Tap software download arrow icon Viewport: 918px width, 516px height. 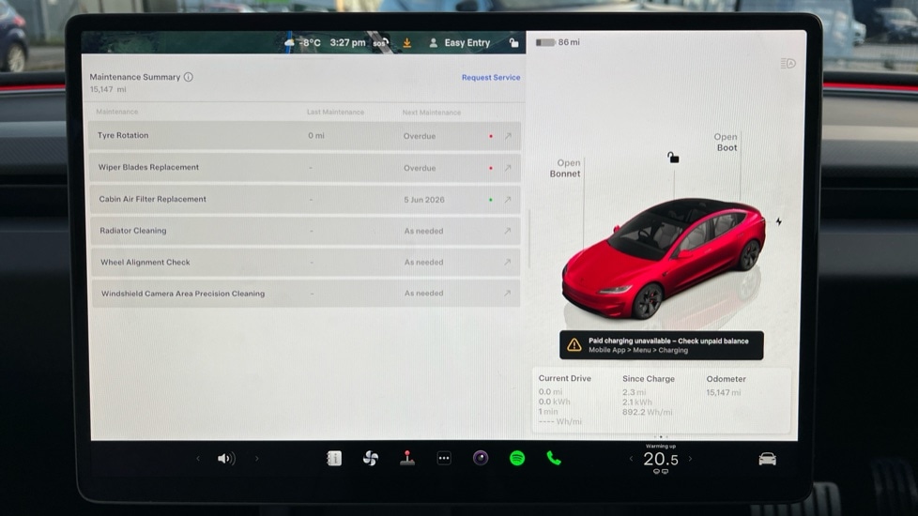(x=406, y=43)
